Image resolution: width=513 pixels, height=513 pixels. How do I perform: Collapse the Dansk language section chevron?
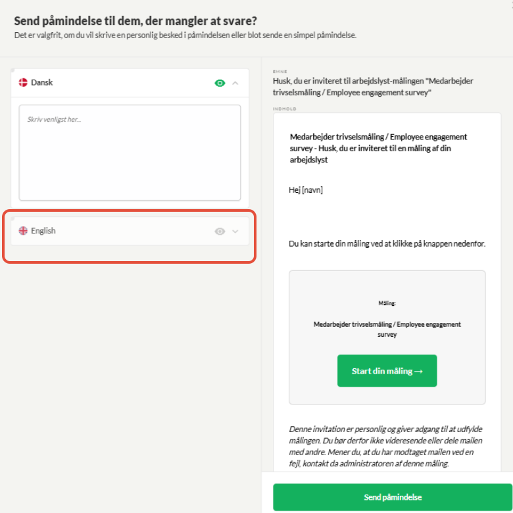tap(235, 83)
